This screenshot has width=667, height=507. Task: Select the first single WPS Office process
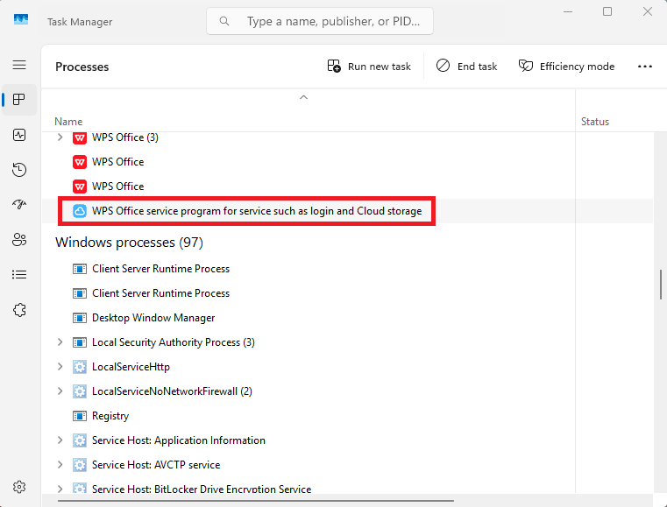[117, 162]
